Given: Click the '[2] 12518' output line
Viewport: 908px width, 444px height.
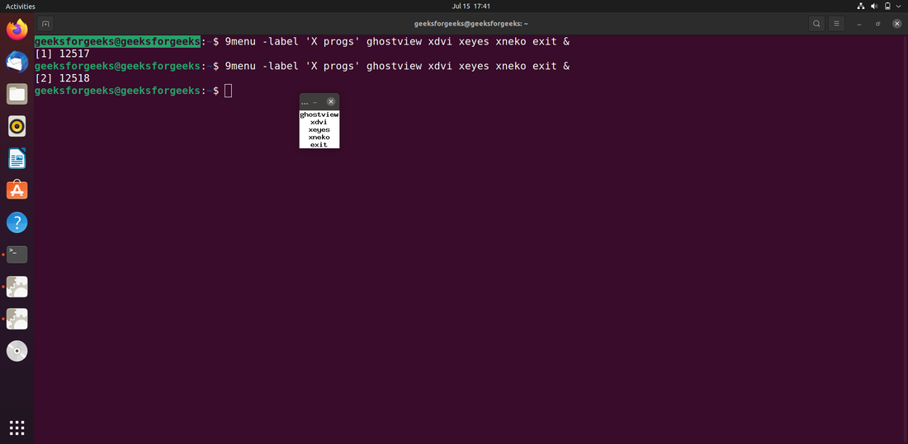Looking at the screenshot, I should point(63,78).
